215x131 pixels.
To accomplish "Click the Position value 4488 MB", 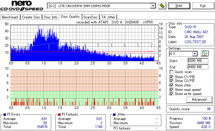I will click(204, 123).
